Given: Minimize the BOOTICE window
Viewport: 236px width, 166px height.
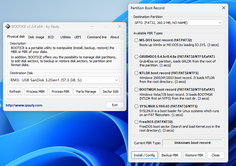Looking at the screenshot, I should click(x=92, y=27).
